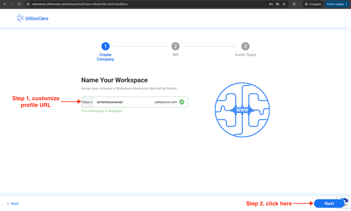Bookmark this page with the star icon

click(284, 4)
